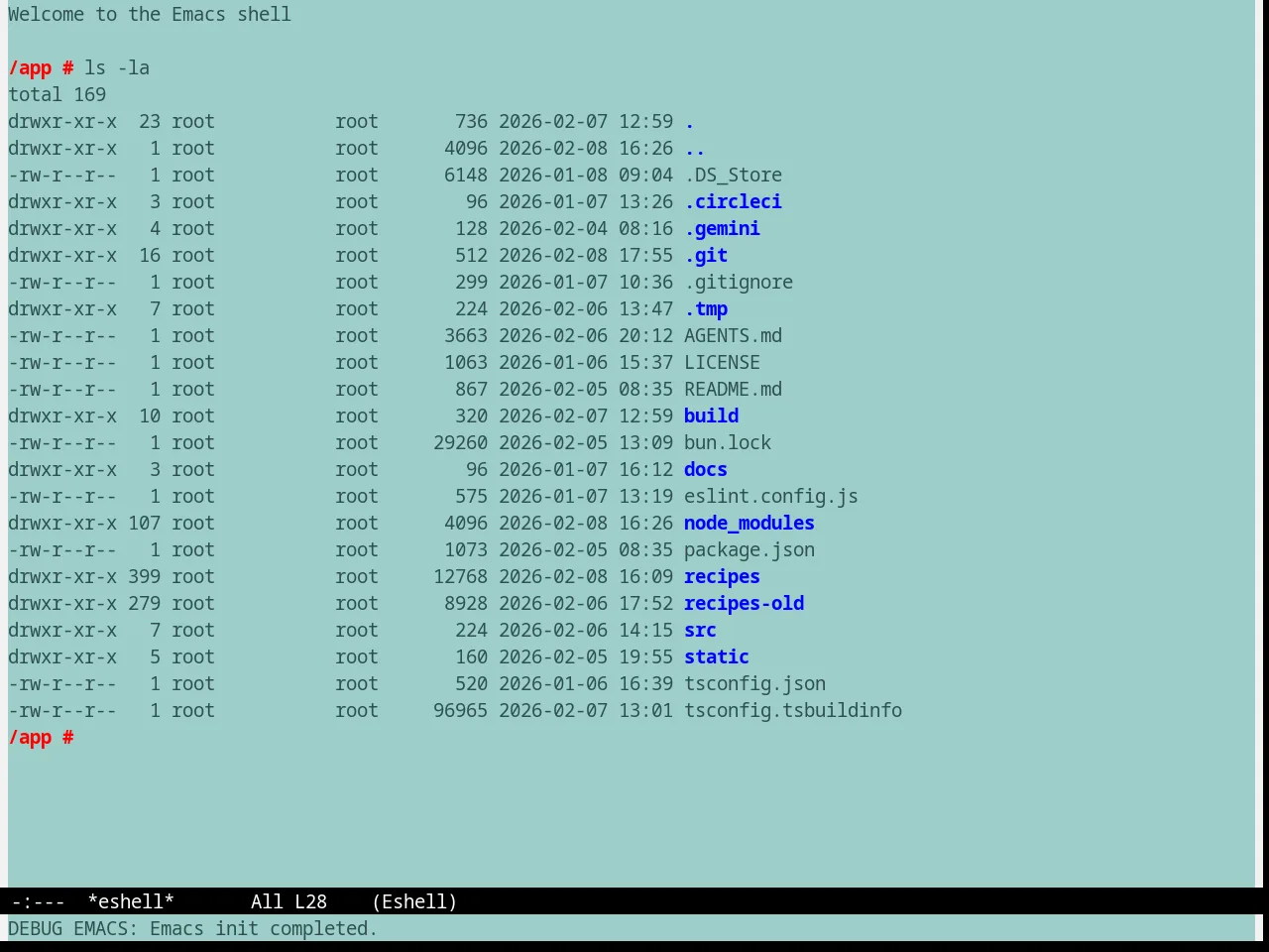Select the tsconfig.json file name

tap(754, 684)
